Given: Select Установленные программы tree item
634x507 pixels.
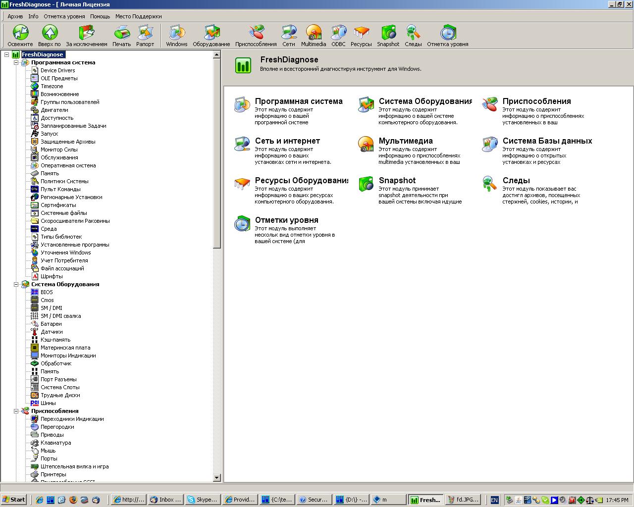Looking at the screenshot, I should [75, 245].
